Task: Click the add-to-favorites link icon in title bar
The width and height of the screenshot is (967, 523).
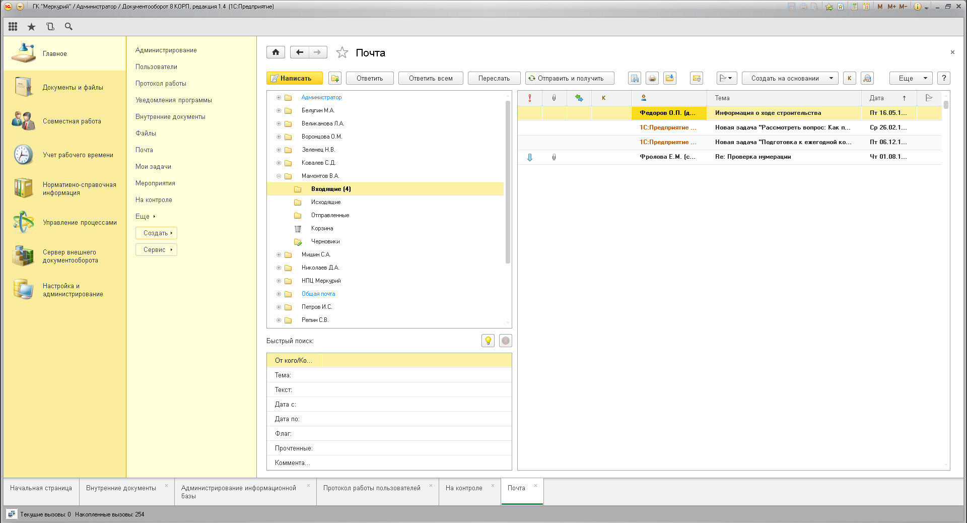Action: 829,7
